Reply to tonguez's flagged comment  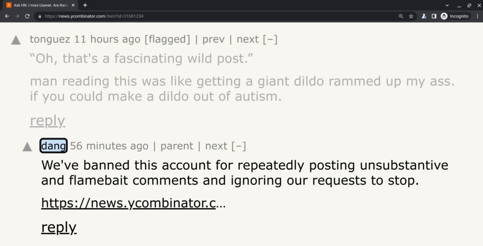[x=47, y=121]
